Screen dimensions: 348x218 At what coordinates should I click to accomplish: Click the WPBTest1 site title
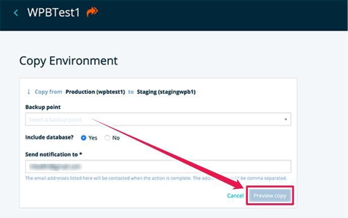point(54,12)
